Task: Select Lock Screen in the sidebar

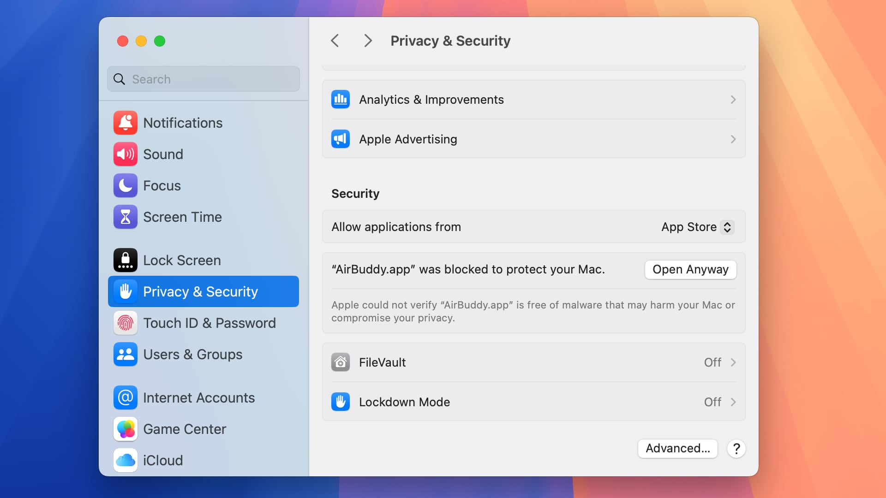Action: (204, 260)
